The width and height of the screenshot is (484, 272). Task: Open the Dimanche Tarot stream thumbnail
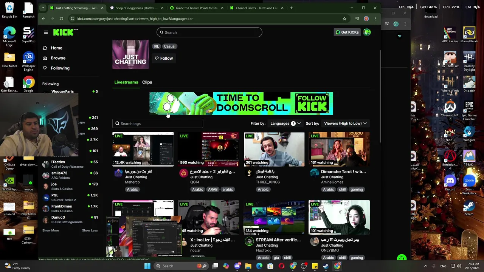pyautogui.click(x=339, y=149)
